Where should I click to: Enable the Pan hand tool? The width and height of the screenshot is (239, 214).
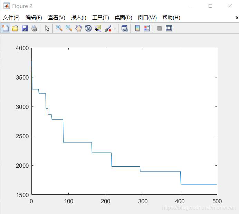coord(79,28)
